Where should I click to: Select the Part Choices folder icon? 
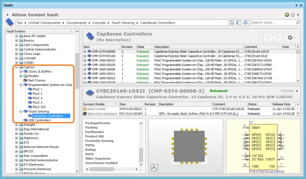25,80
